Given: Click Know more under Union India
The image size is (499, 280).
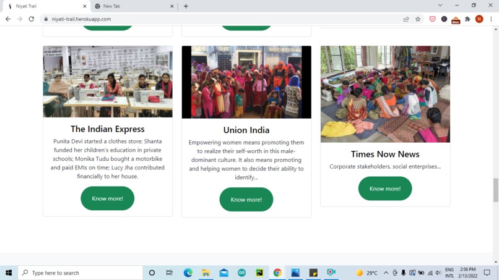Looking at the screenshot, I should coord(246,199).
